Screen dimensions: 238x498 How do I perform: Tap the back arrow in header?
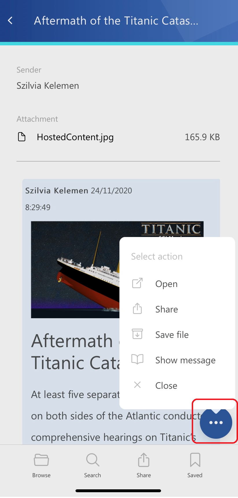pyautogui.click(x=10, y=21)
